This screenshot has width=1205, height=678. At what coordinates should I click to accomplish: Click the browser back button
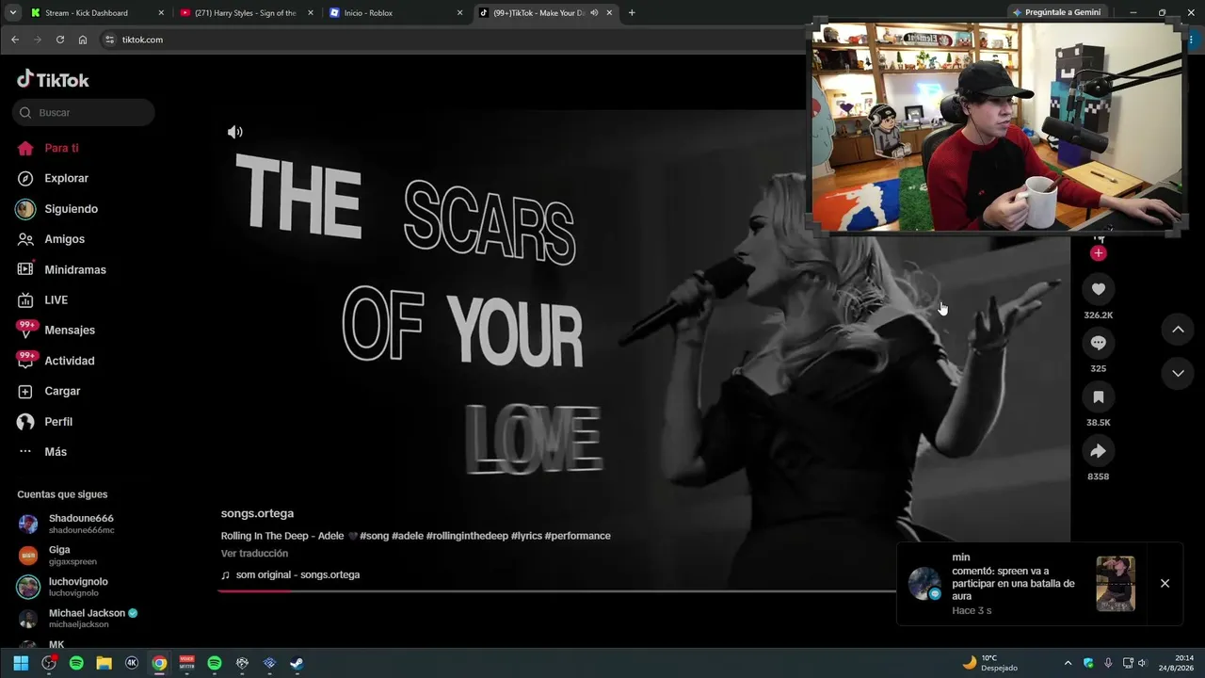pyautogui.click(x=14, y=40)
